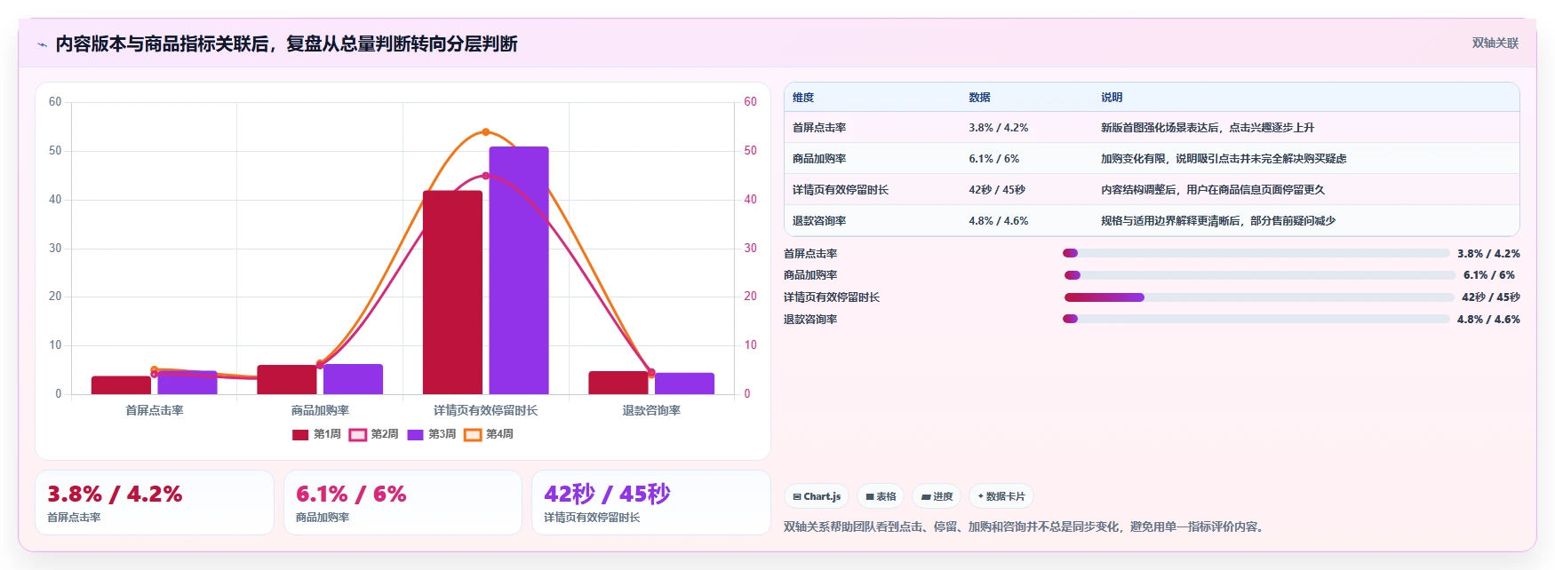The width and height of the screenshot is (1555, 570).
Task: Toggle the 第4周 legend series
Action: (x=489, y=434)
